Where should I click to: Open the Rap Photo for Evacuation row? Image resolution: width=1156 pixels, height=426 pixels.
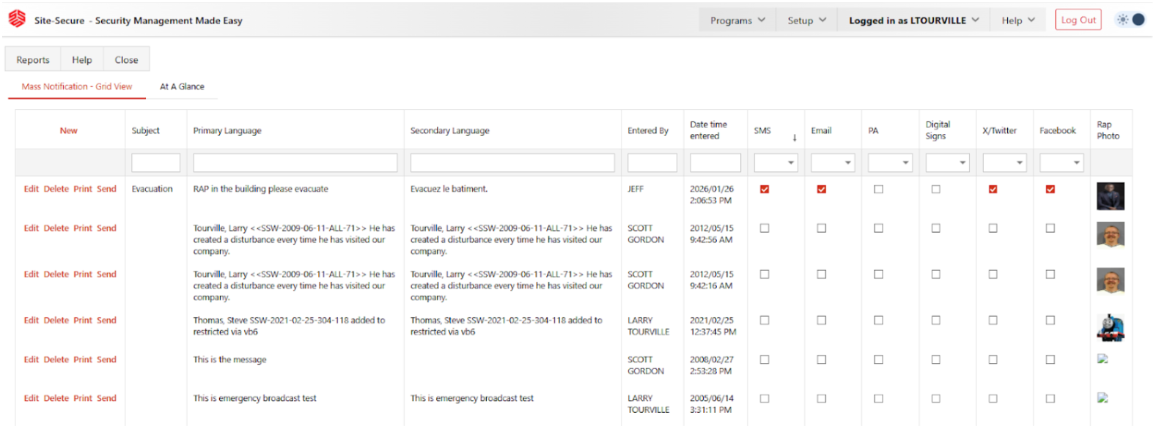1110,196
